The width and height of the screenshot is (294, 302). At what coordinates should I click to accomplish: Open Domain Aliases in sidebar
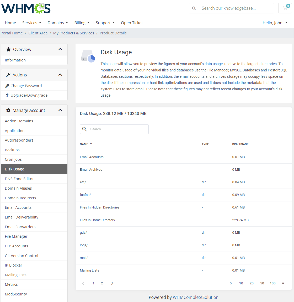34,188
